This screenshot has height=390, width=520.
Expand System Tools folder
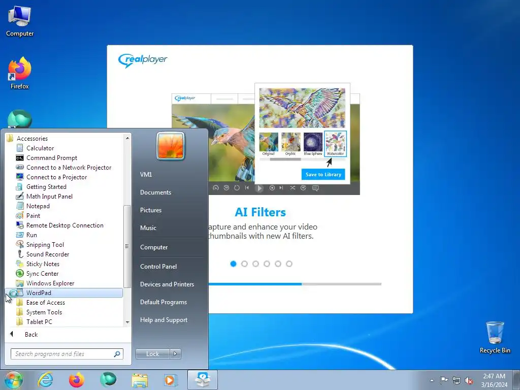tap(44, 312)
